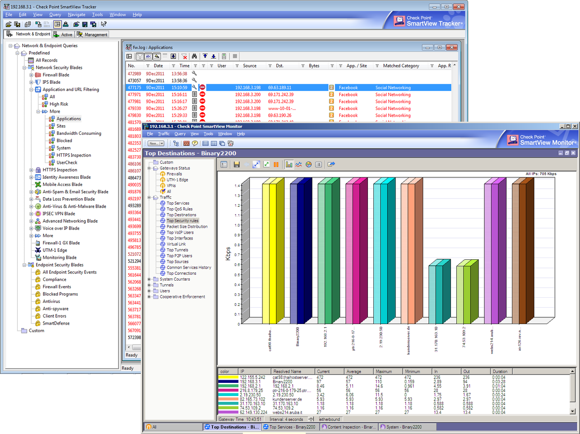Switch to bar chart view
The height and width of the screenshot is (434, 580).
tap(289, 164)
